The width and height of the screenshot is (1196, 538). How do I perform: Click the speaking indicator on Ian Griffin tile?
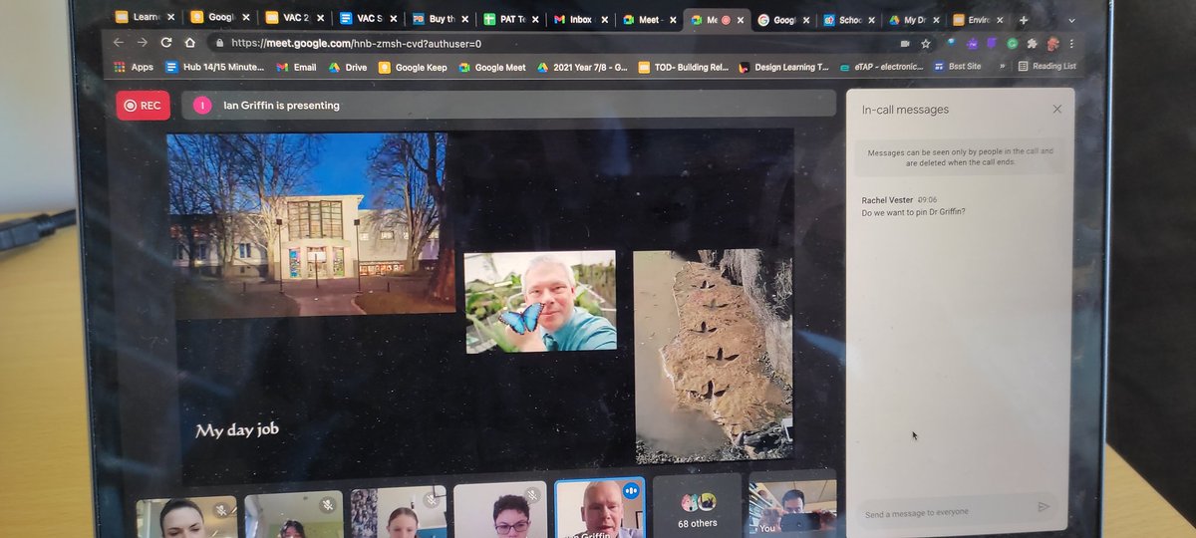630,490
